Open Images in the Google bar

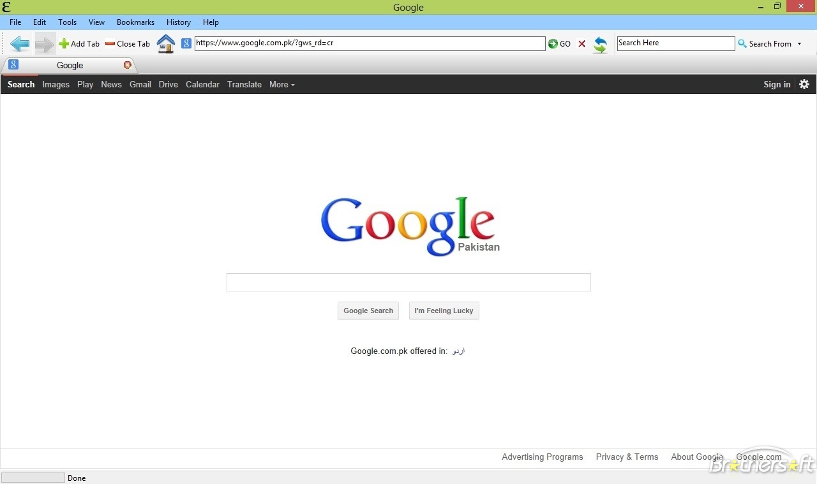[56, 84]
